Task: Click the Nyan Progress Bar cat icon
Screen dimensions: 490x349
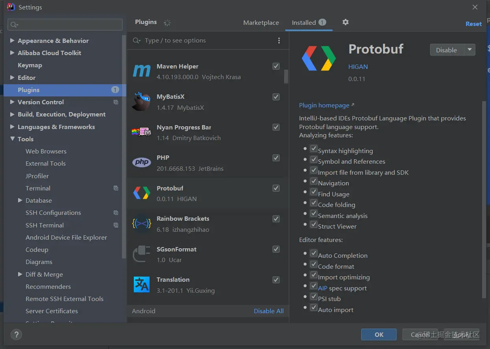Action: 142,132
